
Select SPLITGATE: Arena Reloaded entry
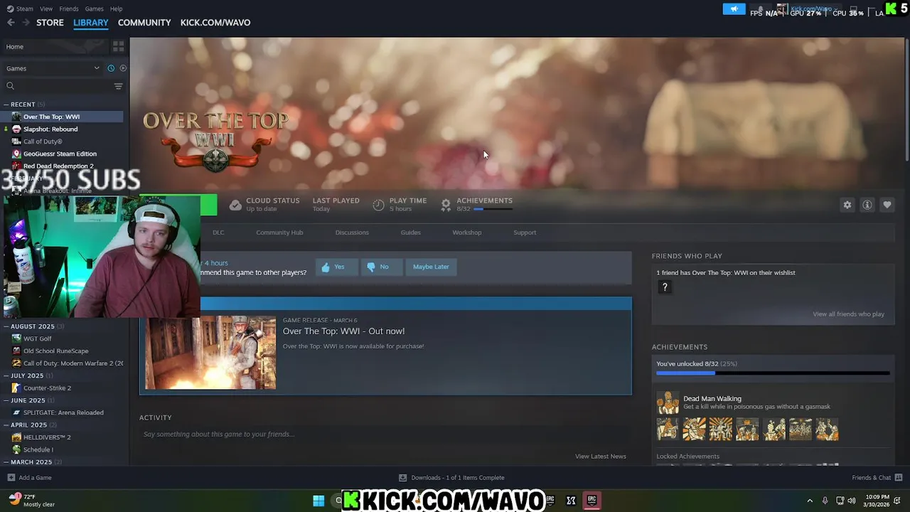point(63,412)
